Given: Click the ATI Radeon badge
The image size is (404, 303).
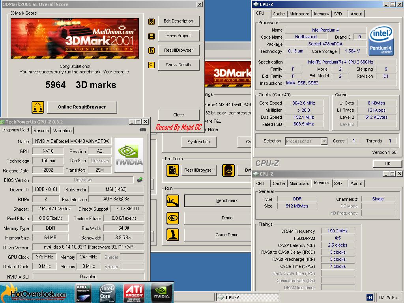Looking at the screenshot, I should (x=134, y=293).
